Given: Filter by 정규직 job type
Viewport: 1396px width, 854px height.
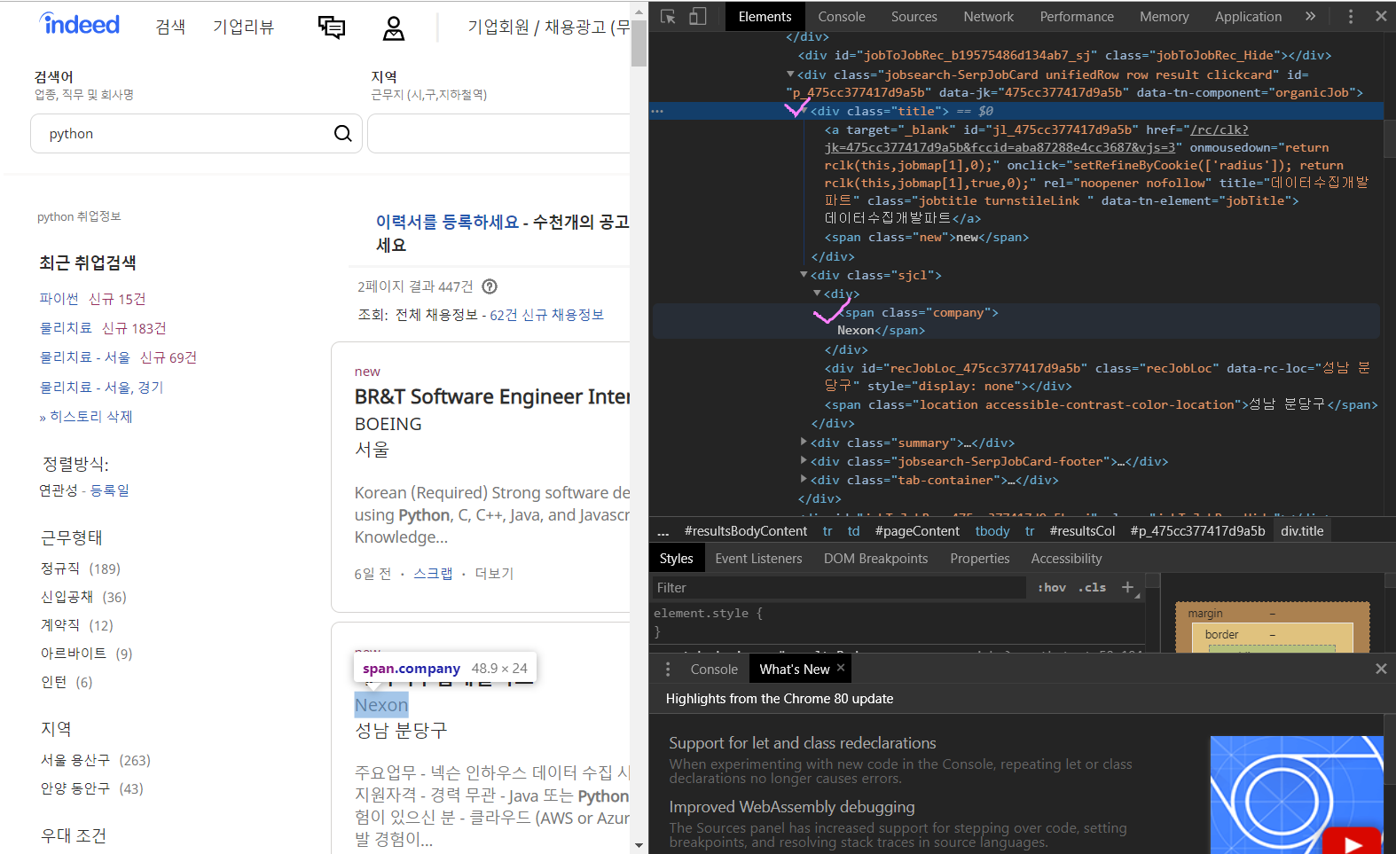Looking at the screenshot, I should pos(60,568).
